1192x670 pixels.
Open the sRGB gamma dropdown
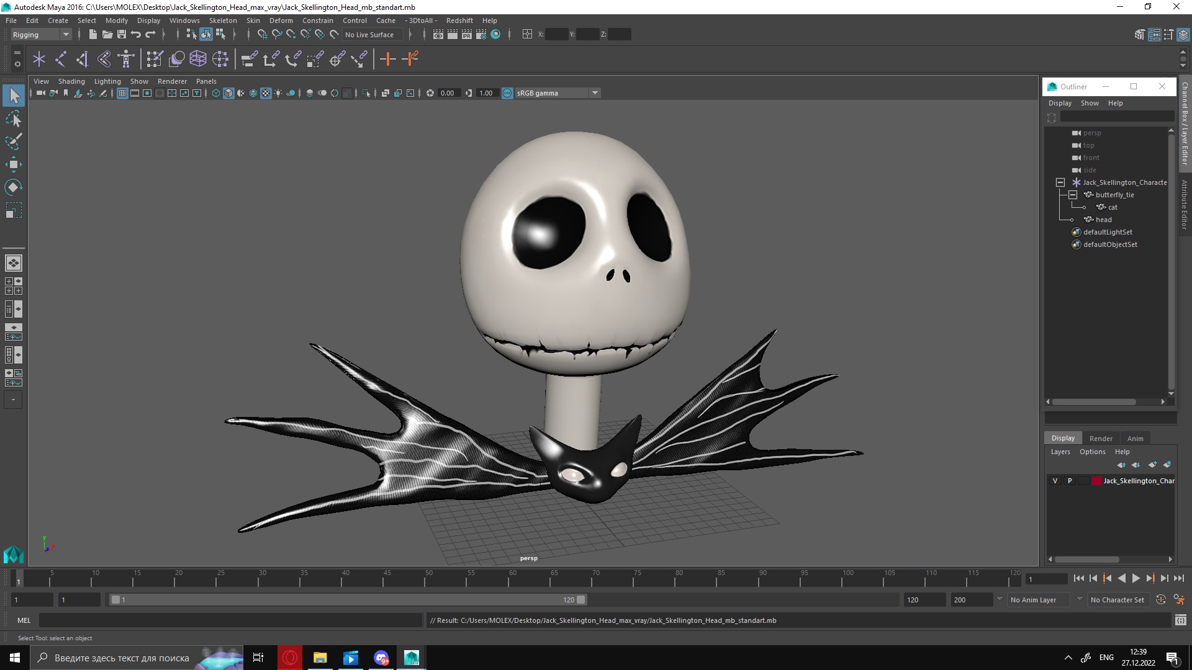point(558,93)
